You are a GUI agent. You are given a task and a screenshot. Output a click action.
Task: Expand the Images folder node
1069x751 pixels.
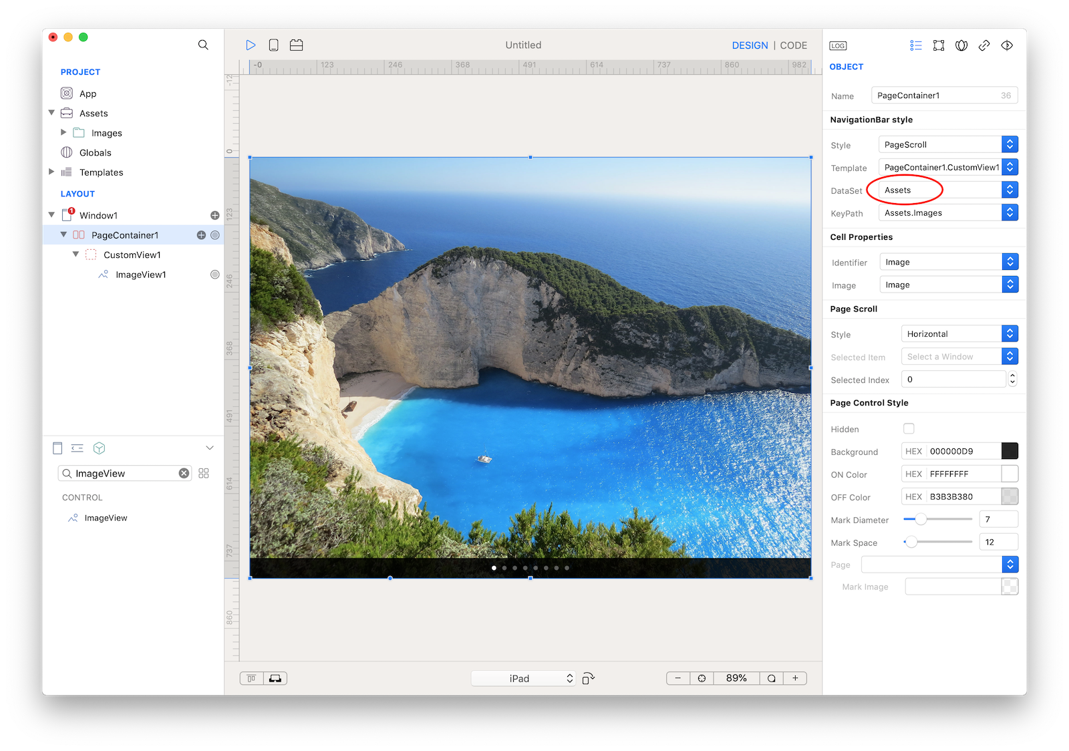(63, 132)
